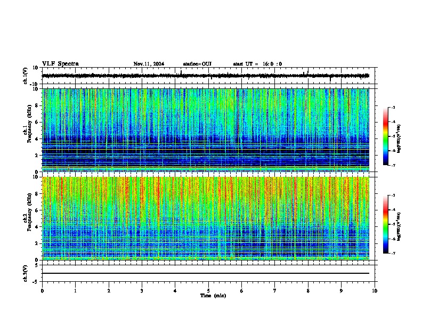Click the ch.2 PSD color scale bar
This screenshot has width=422, height=326.
(385, 224)
